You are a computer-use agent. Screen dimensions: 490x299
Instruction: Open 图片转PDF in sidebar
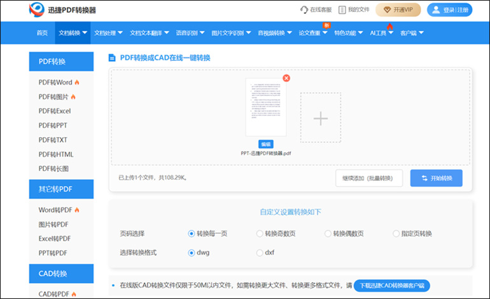[53, 224]
